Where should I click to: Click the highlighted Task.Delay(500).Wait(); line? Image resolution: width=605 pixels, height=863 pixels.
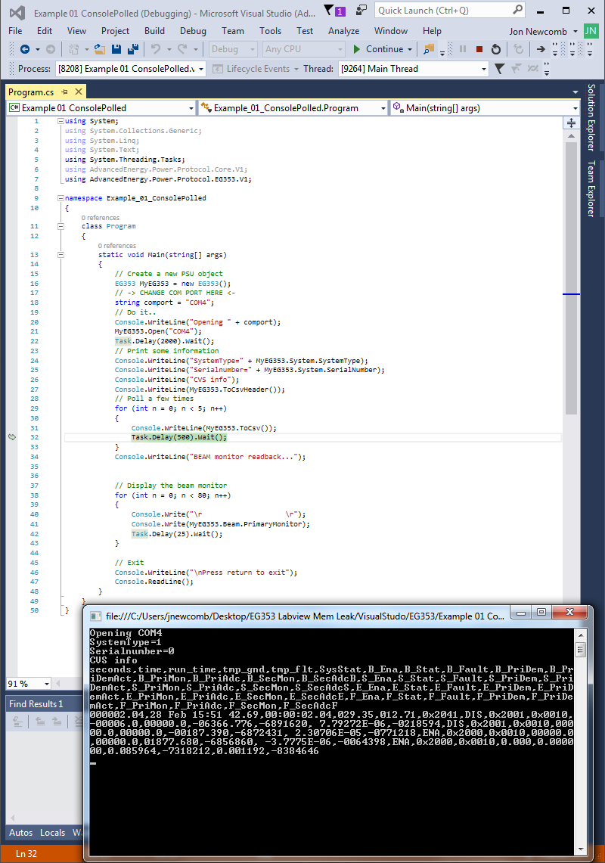179,438
